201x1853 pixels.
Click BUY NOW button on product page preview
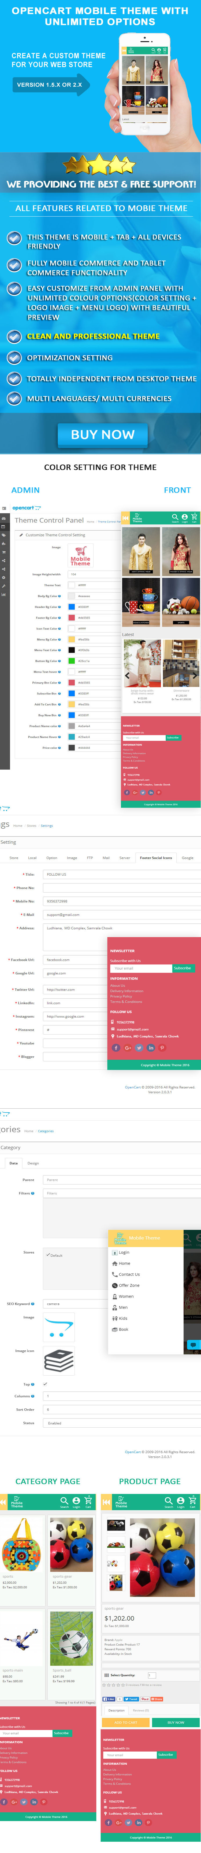175,1723
